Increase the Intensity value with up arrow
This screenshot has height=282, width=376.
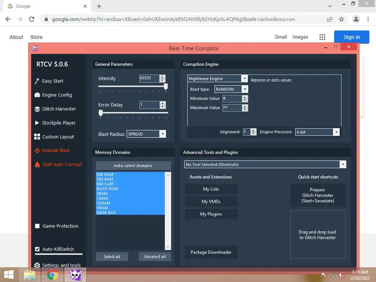(x=162, y=77)
